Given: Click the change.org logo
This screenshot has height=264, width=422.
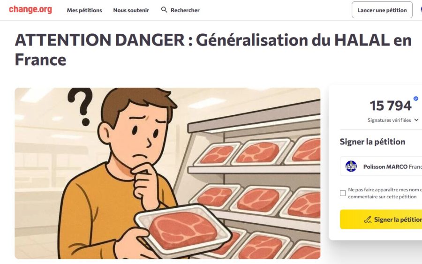Looking at the screenshot, I should 30,9.
